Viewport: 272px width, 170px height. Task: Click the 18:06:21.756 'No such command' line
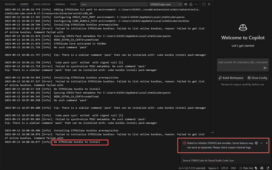pyautogui.click(x=46, y=47)
